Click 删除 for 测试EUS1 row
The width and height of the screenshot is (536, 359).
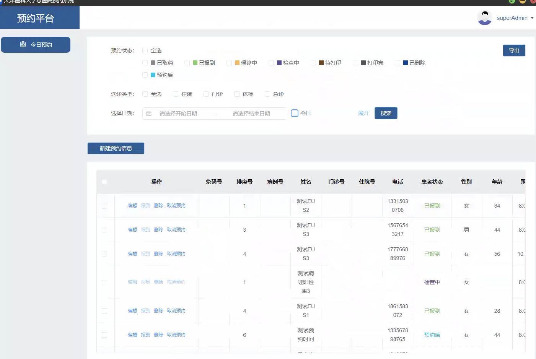pyautogui.click(x=158, y=311)
